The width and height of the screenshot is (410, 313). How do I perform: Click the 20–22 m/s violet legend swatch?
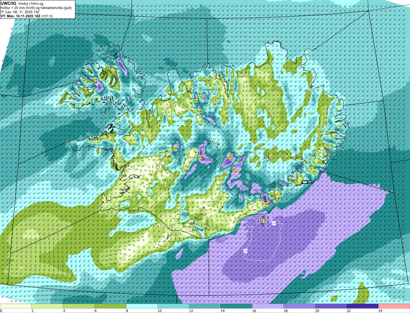point(332,306)
